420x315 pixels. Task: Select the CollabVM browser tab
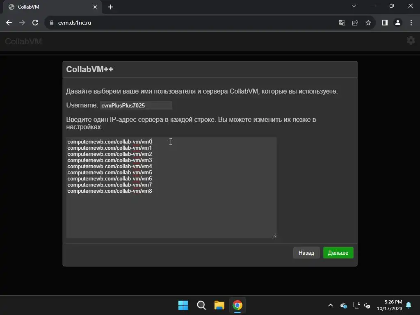[x=52, y=7]
